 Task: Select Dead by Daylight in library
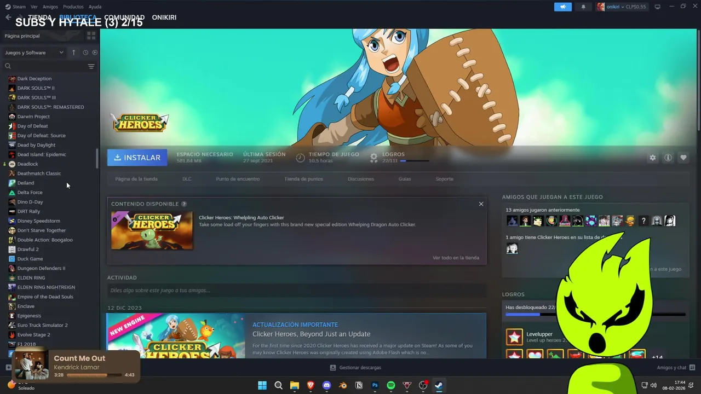pyautogui.click(x=36, y=145)
